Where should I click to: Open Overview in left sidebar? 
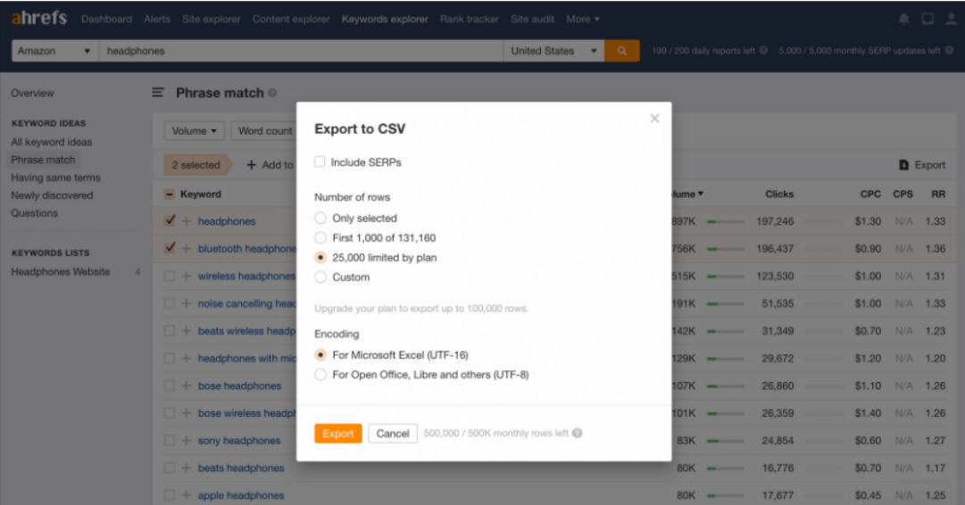click(32, 93)
